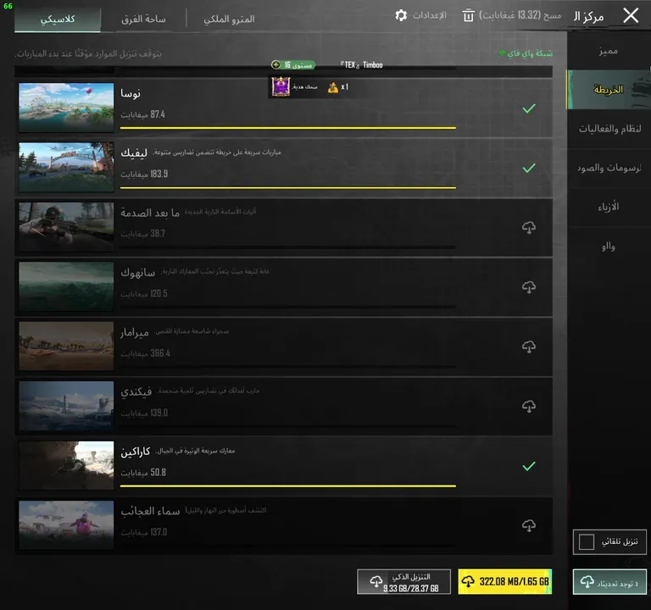The image size is (651, 610).
Task: Click the 87.4 ميغابايت size label
Action: tap(142, 114)
